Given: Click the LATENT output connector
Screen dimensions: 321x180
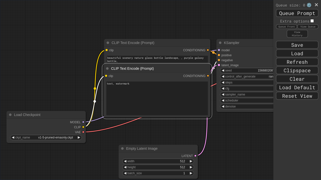Looking at the screenshot, I should (195, 156).
